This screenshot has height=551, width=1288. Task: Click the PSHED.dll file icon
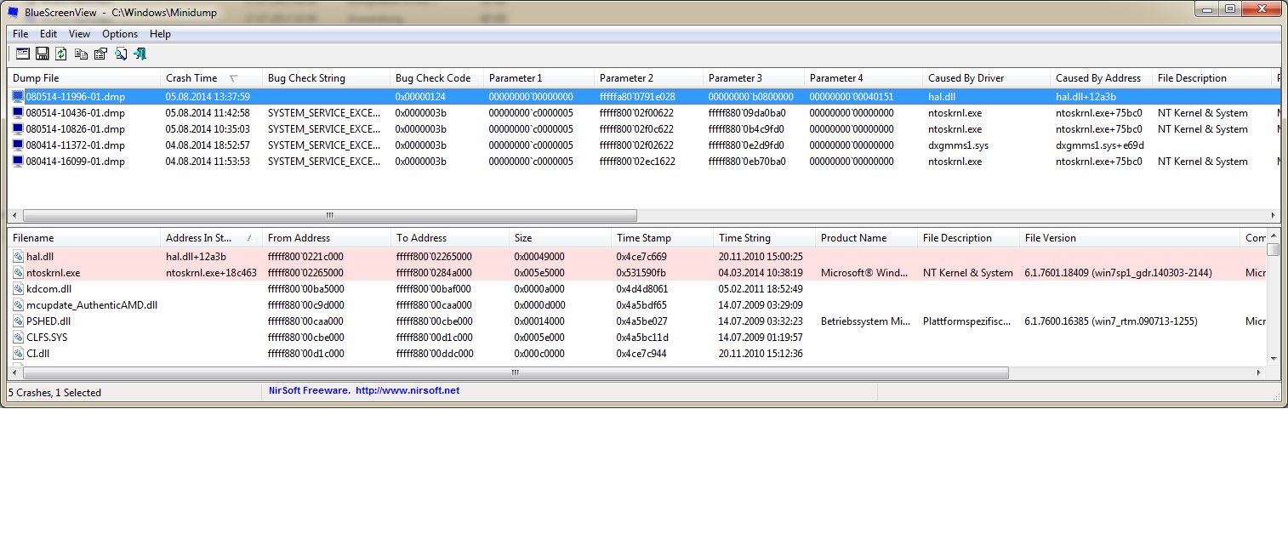click(18, 321)
